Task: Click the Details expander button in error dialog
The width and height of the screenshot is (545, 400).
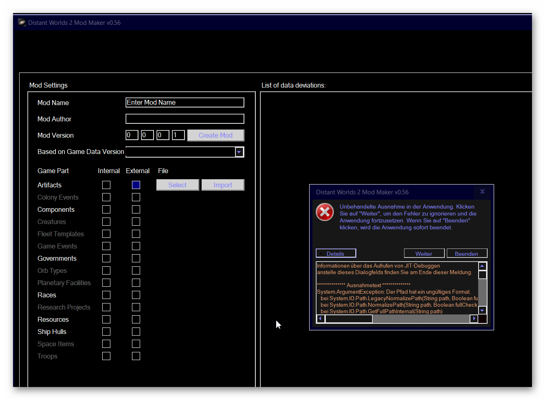Action: pos(336,253)
